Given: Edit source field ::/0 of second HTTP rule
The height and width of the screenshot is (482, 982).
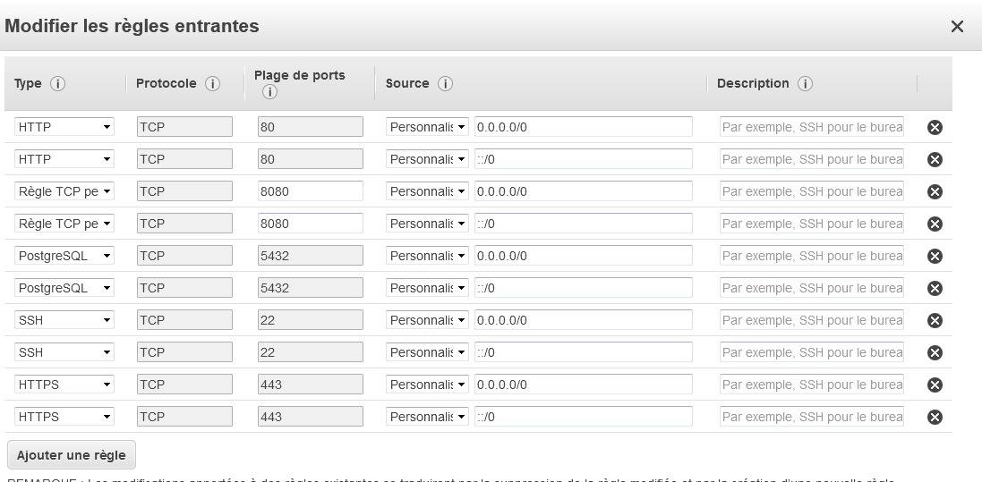Looking at the screenshot, I should click(x=583, y=159).
